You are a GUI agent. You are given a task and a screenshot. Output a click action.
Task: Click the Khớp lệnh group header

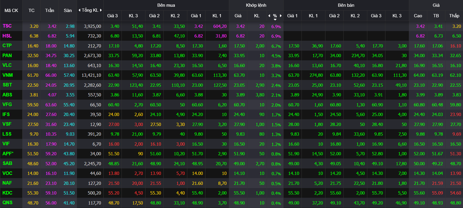[256, 5]
